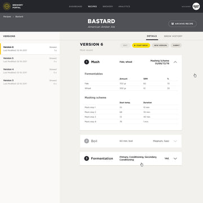Select Version 3 in versions list

pos(30,82)
